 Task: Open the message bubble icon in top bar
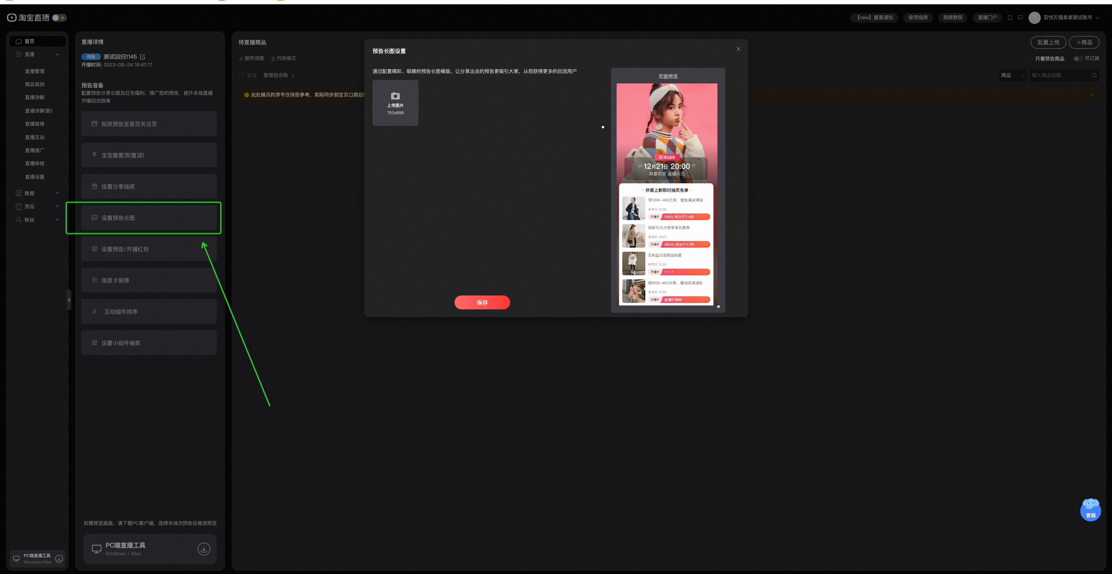pos(1020,17)
